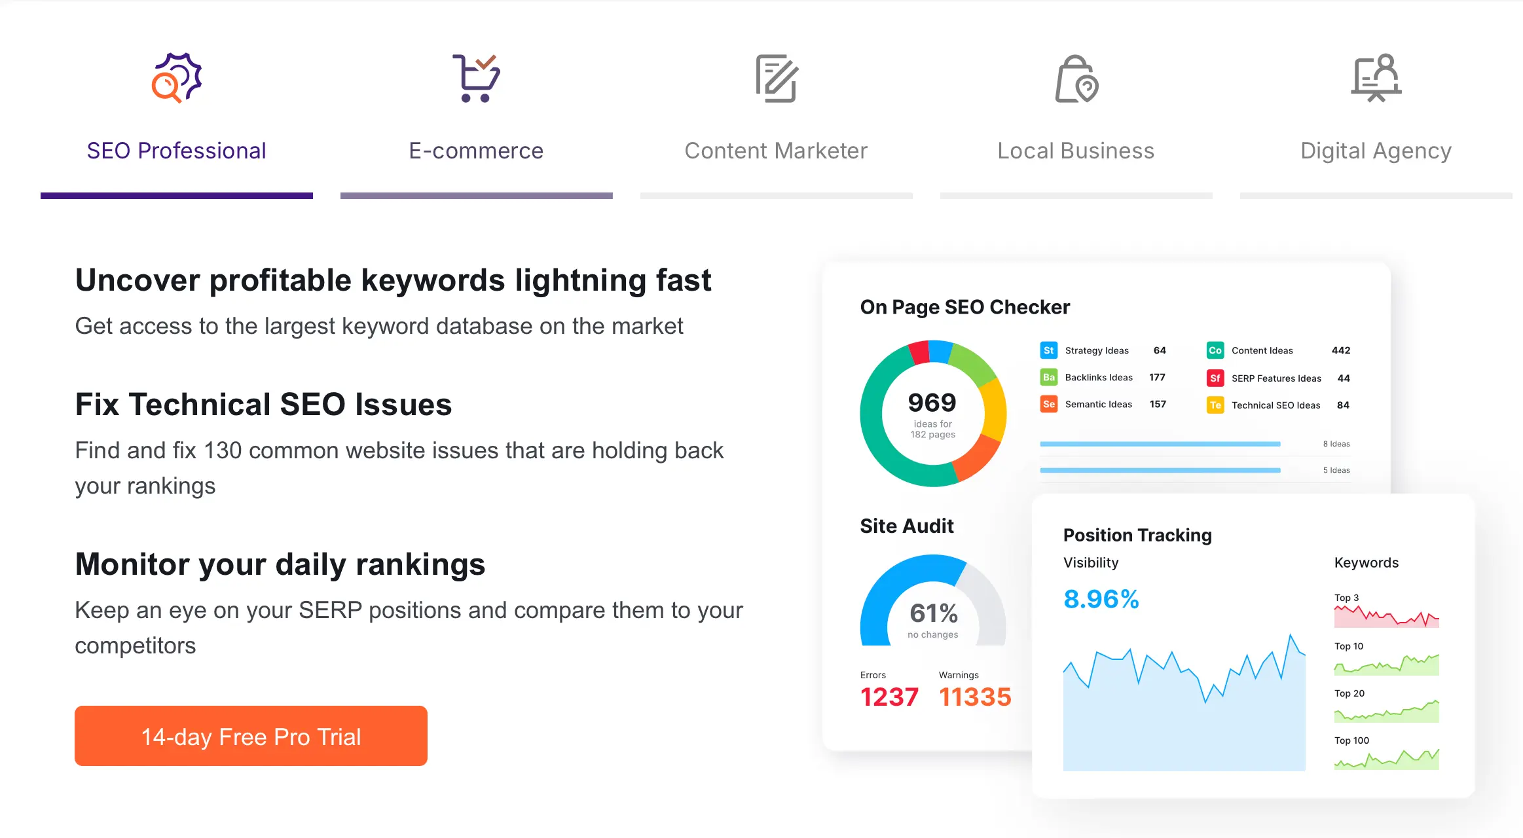Screen dimensions: 1523x838
Task: Start the 14-day Free Pro Trial
Action: coord(251,736)
